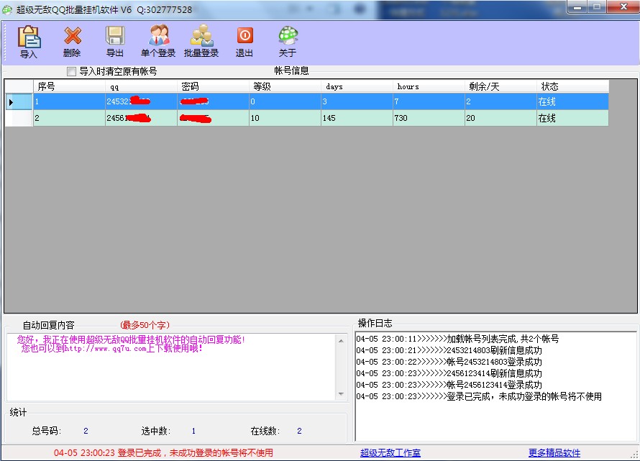Toggle 导入时清空原有帐号 checkbox

tap(71, 71)
